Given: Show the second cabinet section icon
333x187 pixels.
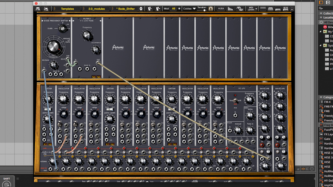Looking at the screenshot, I should point(270,9).
